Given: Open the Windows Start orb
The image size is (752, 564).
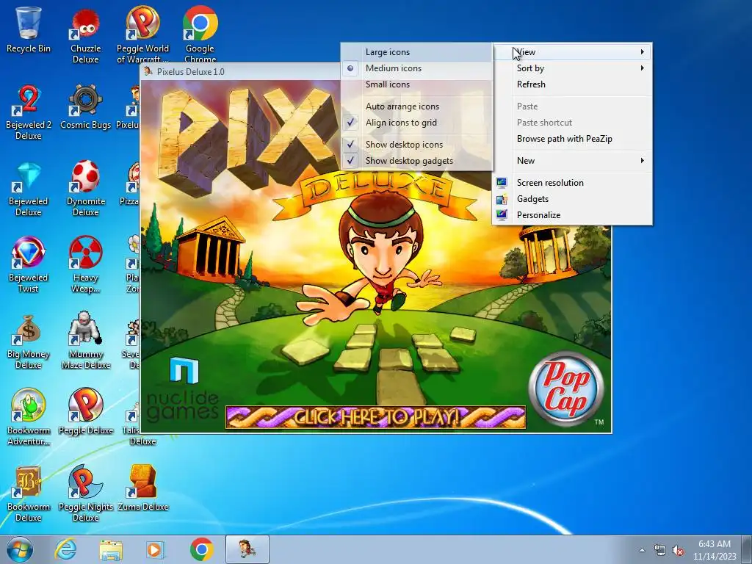Looking at the screenshot, I should (20, 549).
